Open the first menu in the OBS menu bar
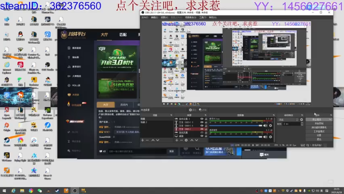 (x=145, y=17)
